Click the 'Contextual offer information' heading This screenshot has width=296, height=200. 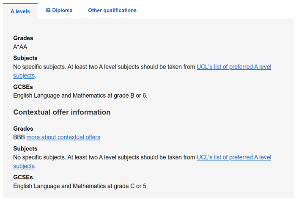tap(62, 112)
